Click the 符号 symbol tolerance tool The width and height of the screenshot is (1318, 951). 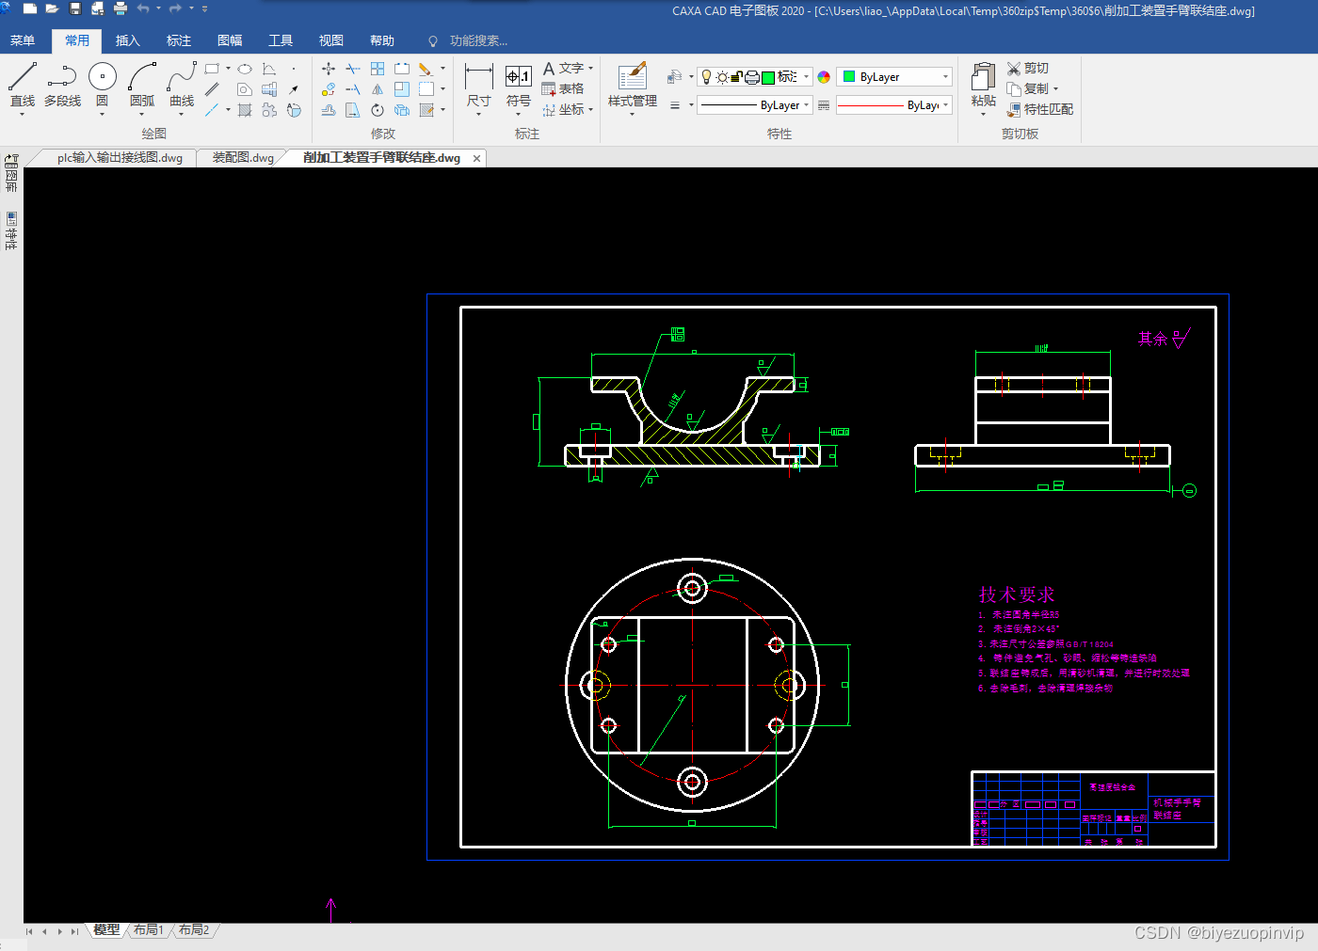click(519, 85)
